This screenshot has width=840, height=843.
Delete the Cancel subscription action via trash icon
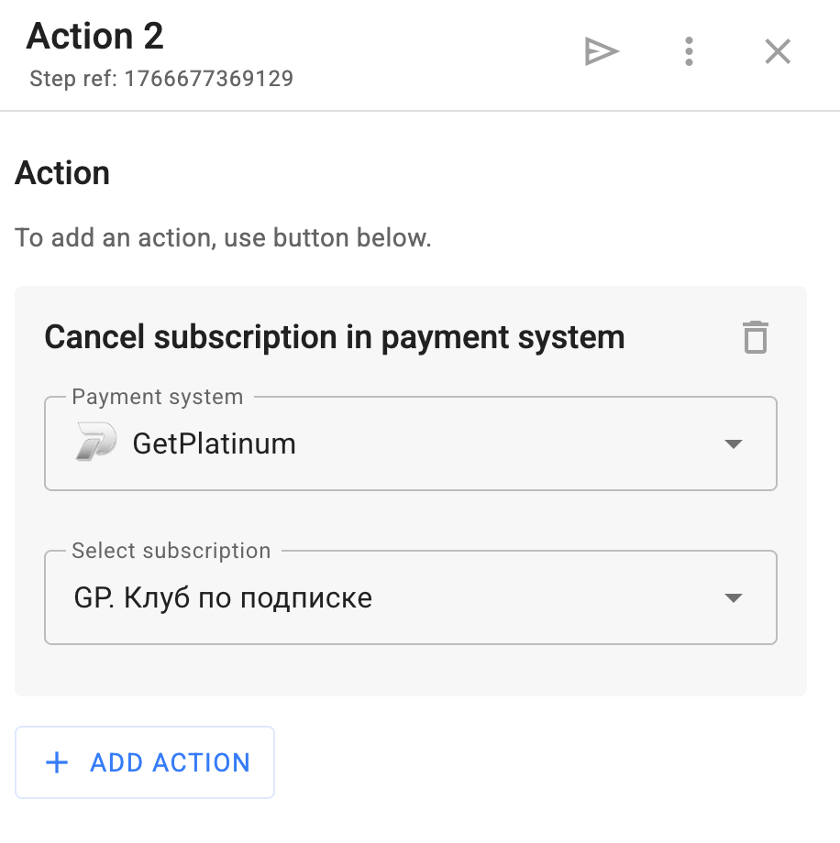(755, 337)
